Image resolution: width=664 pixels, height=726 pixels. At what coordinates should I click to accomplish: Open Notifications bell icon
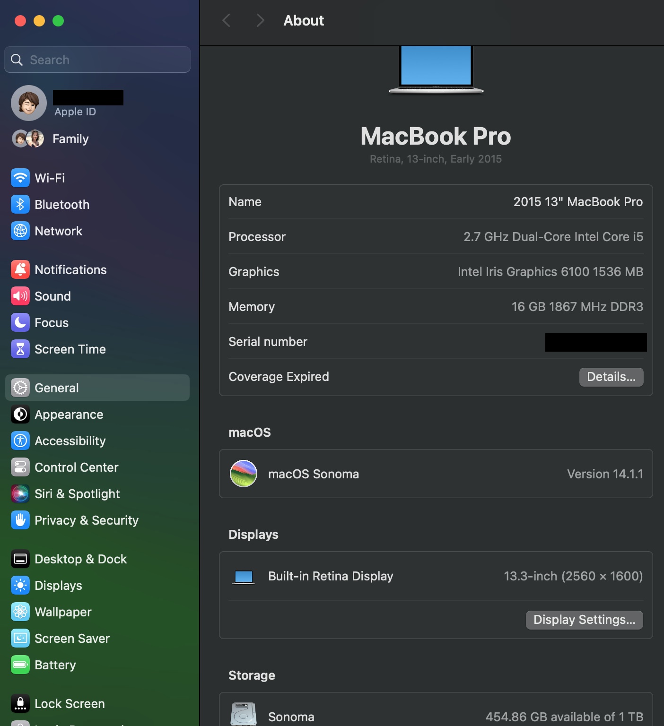coord(20,270)
